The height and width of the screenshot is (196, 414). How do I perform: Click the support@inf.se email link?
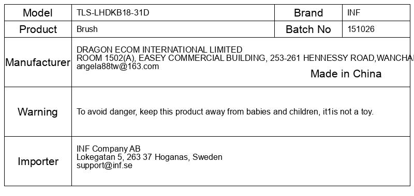pyautogui.click(x=105, y=166)
